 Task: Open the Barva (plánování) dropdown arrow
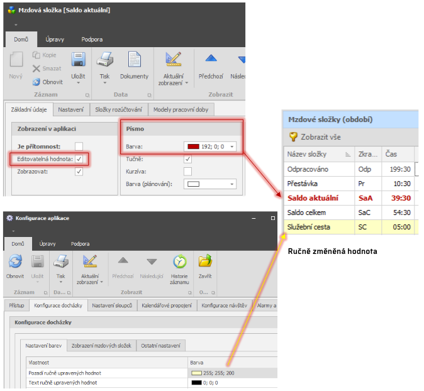point(232,184)
